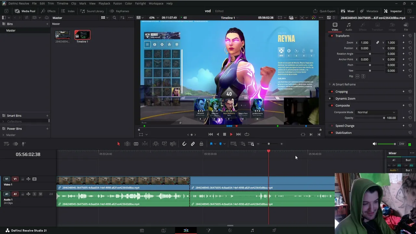Screen dimensions: 416x234
Task: Expand the AI Smart Reframe section
Action: (330, 84)
